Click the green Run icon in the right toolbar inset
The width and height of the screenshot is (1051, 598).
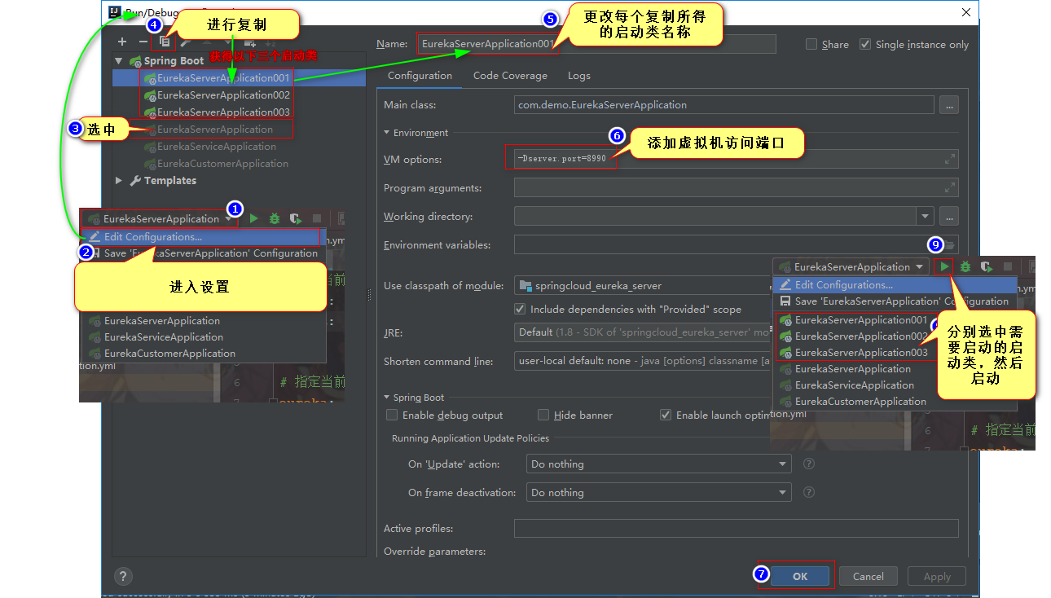[944, 266]
